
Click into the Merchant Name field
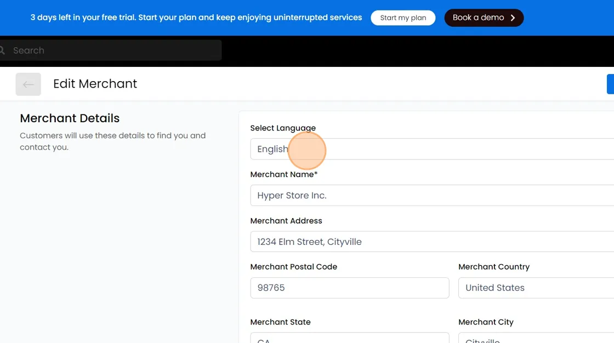pyautogui.click(x=432, y=195)
